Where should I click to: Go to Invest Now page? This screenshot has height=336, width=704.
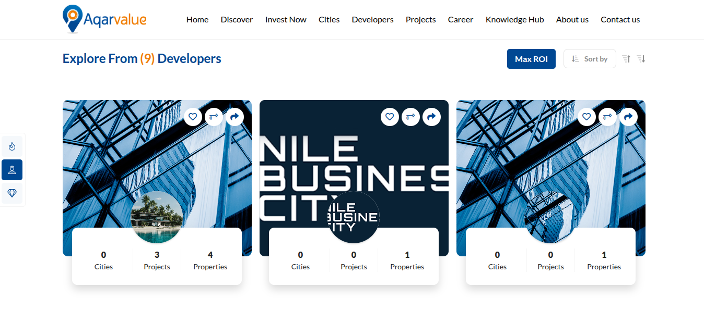286,20
